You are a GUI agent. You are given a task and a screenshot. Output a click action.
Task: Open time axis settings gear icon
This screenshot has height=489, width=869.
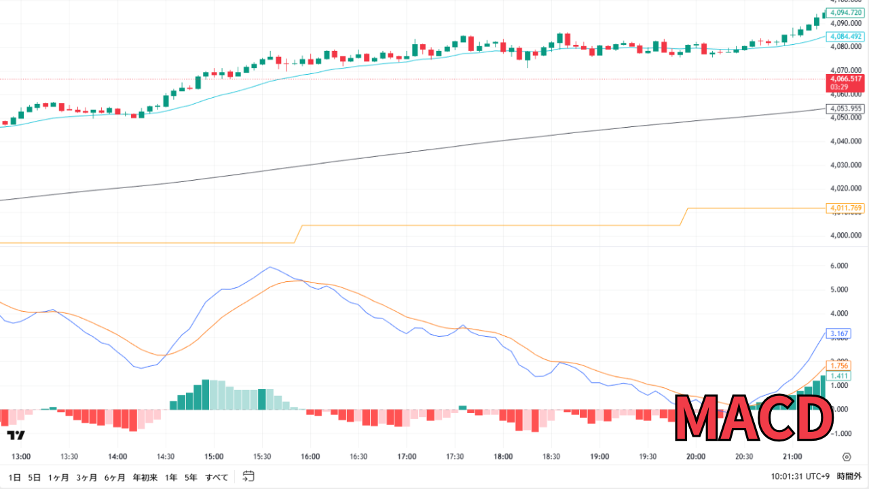(847, 457)
